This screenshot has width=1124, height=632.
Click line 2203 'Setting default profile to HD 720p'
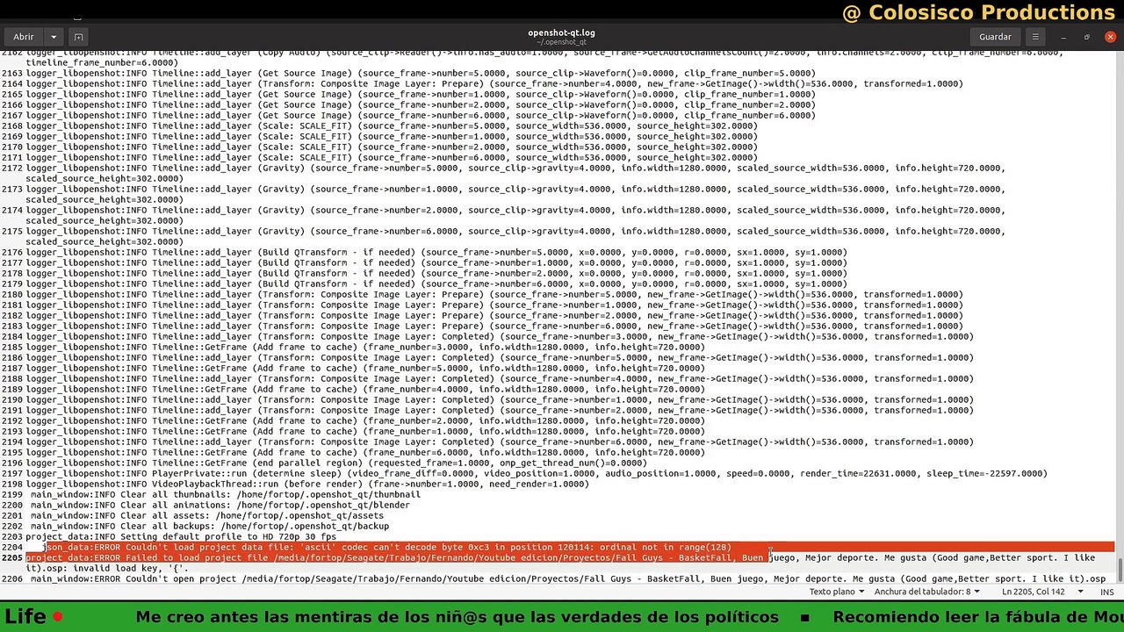tap(181, 536)
